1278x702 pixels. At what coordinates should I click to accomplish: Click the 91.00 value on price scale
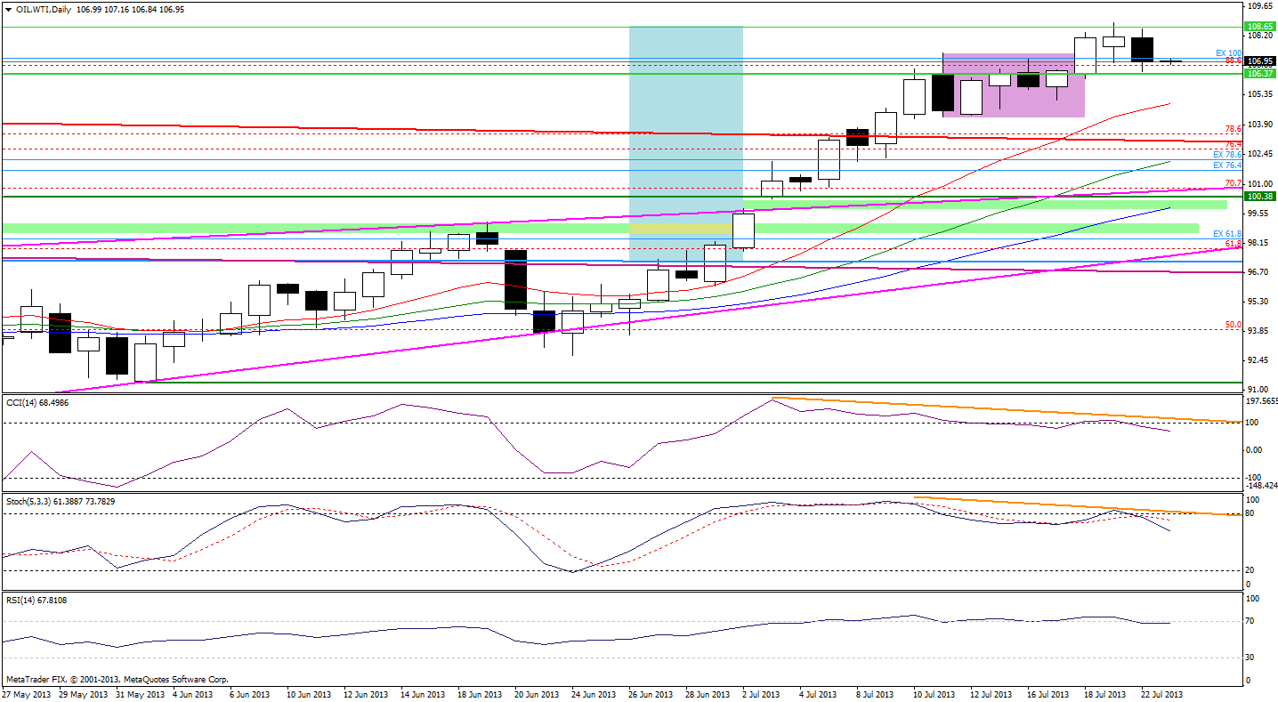[1259, 390]
